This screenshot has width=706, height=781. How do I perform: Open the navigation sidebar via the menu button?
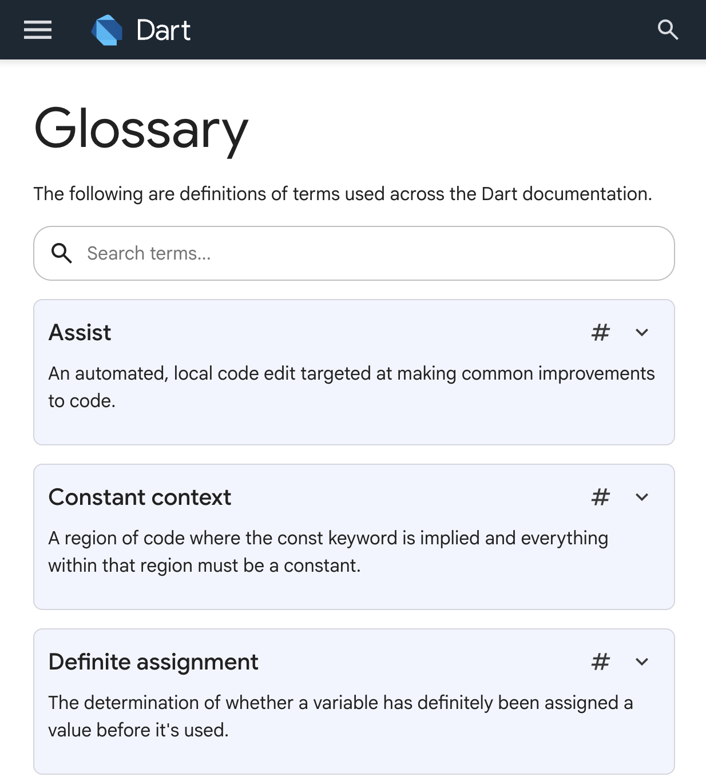click(37, 30)
